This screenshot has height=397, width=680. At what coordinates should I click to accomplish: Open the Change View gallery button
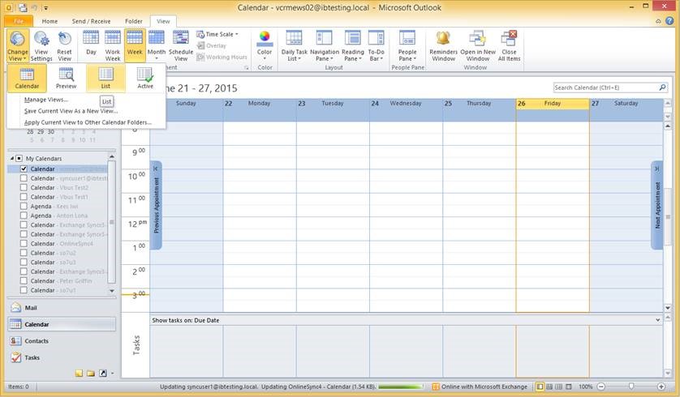(18, 46)
